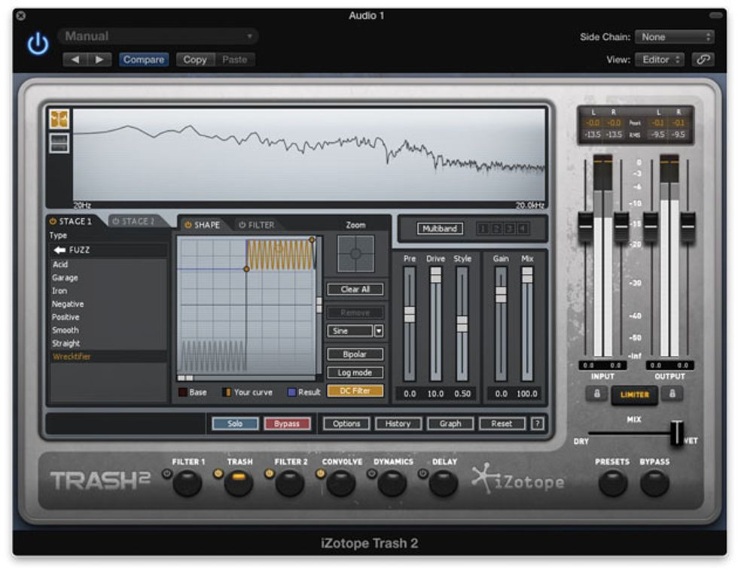Select multiband band 3 box

coord(509,229)
